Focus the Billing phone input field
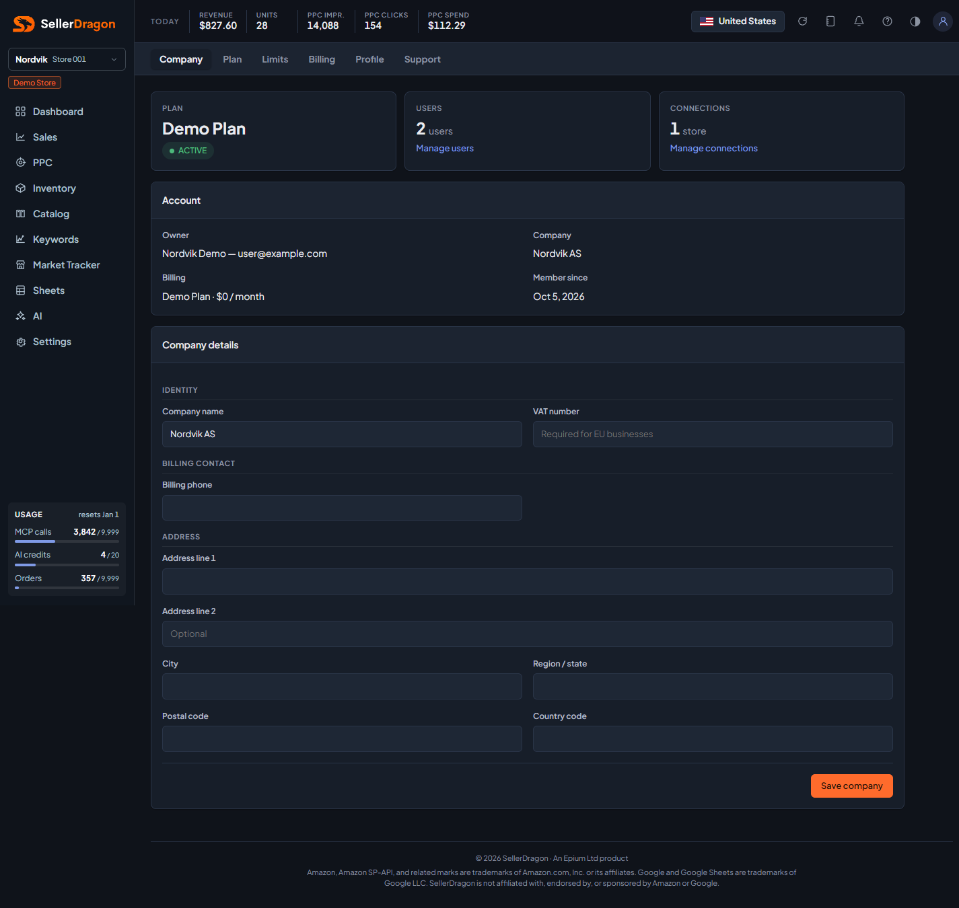Image resolution: width=959 pixels, height=908 pixels. click(x=342, y=508)
